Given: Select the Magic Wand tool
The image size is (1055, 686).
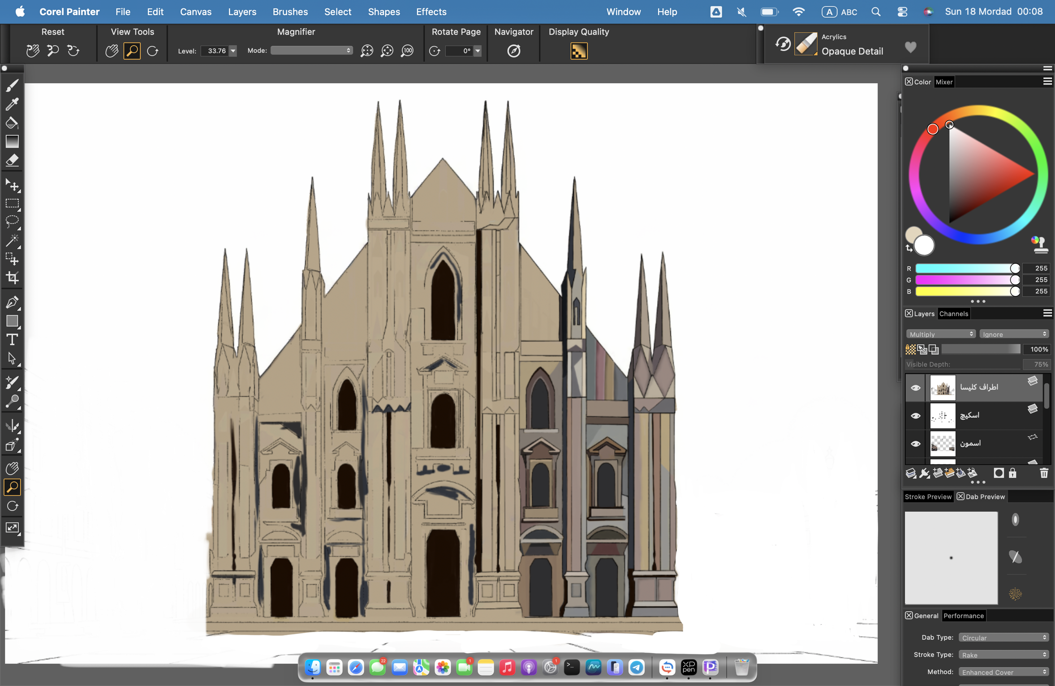Looking at the screenshot, I should tap(12, 241).
